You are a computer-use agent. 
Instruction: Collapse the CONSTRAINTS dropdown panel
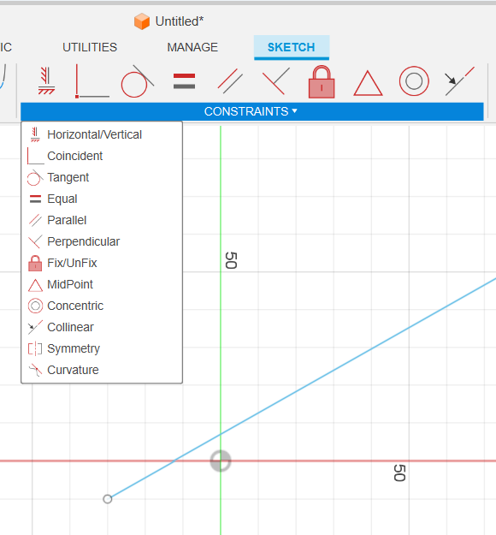[x=251, y=111]
